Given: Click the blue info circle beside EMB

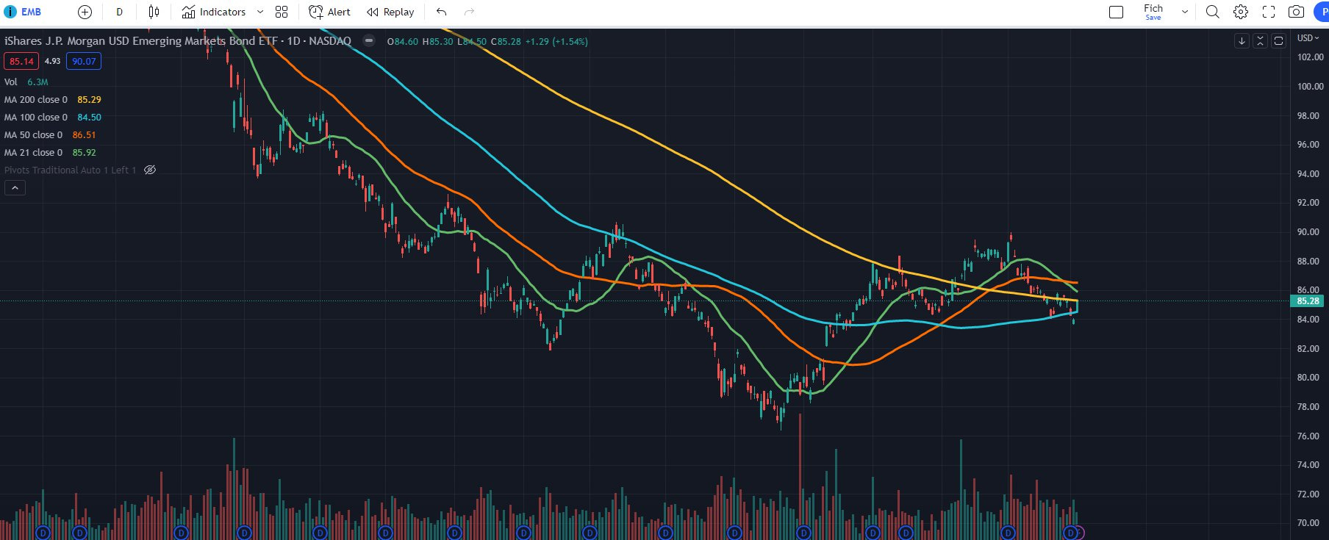Looking at the screenshot, I should click(10, 12).
